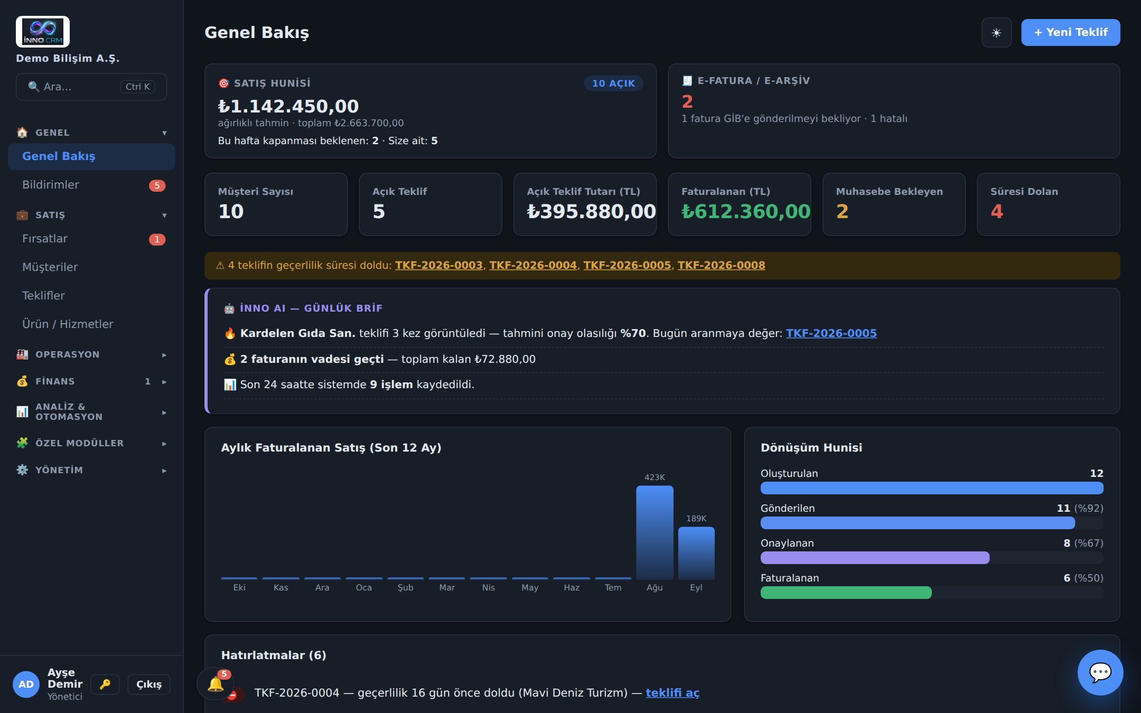
Task: Collapse the Genel section arrow
Action: coord(164,133)
